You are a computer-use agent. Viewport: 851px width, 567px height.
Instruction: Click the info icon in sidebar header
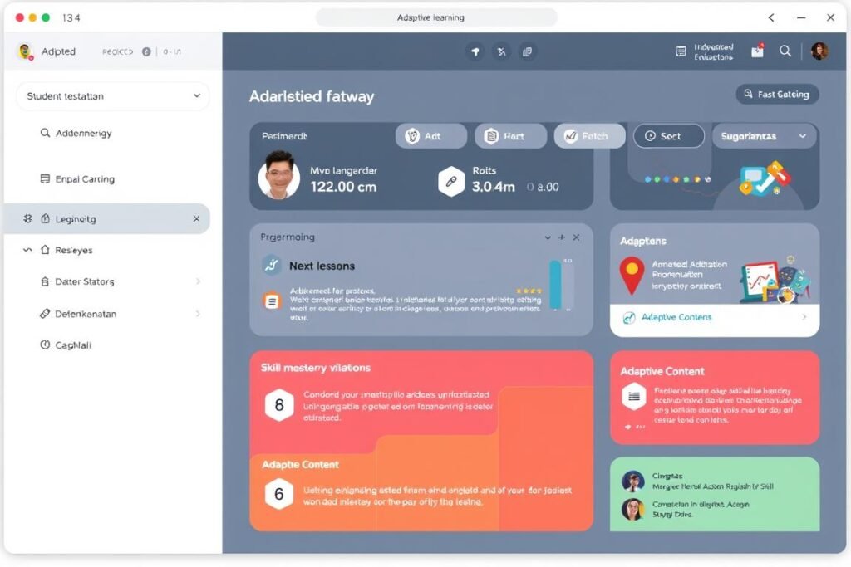pyautogui.click(x=147, y=51)
